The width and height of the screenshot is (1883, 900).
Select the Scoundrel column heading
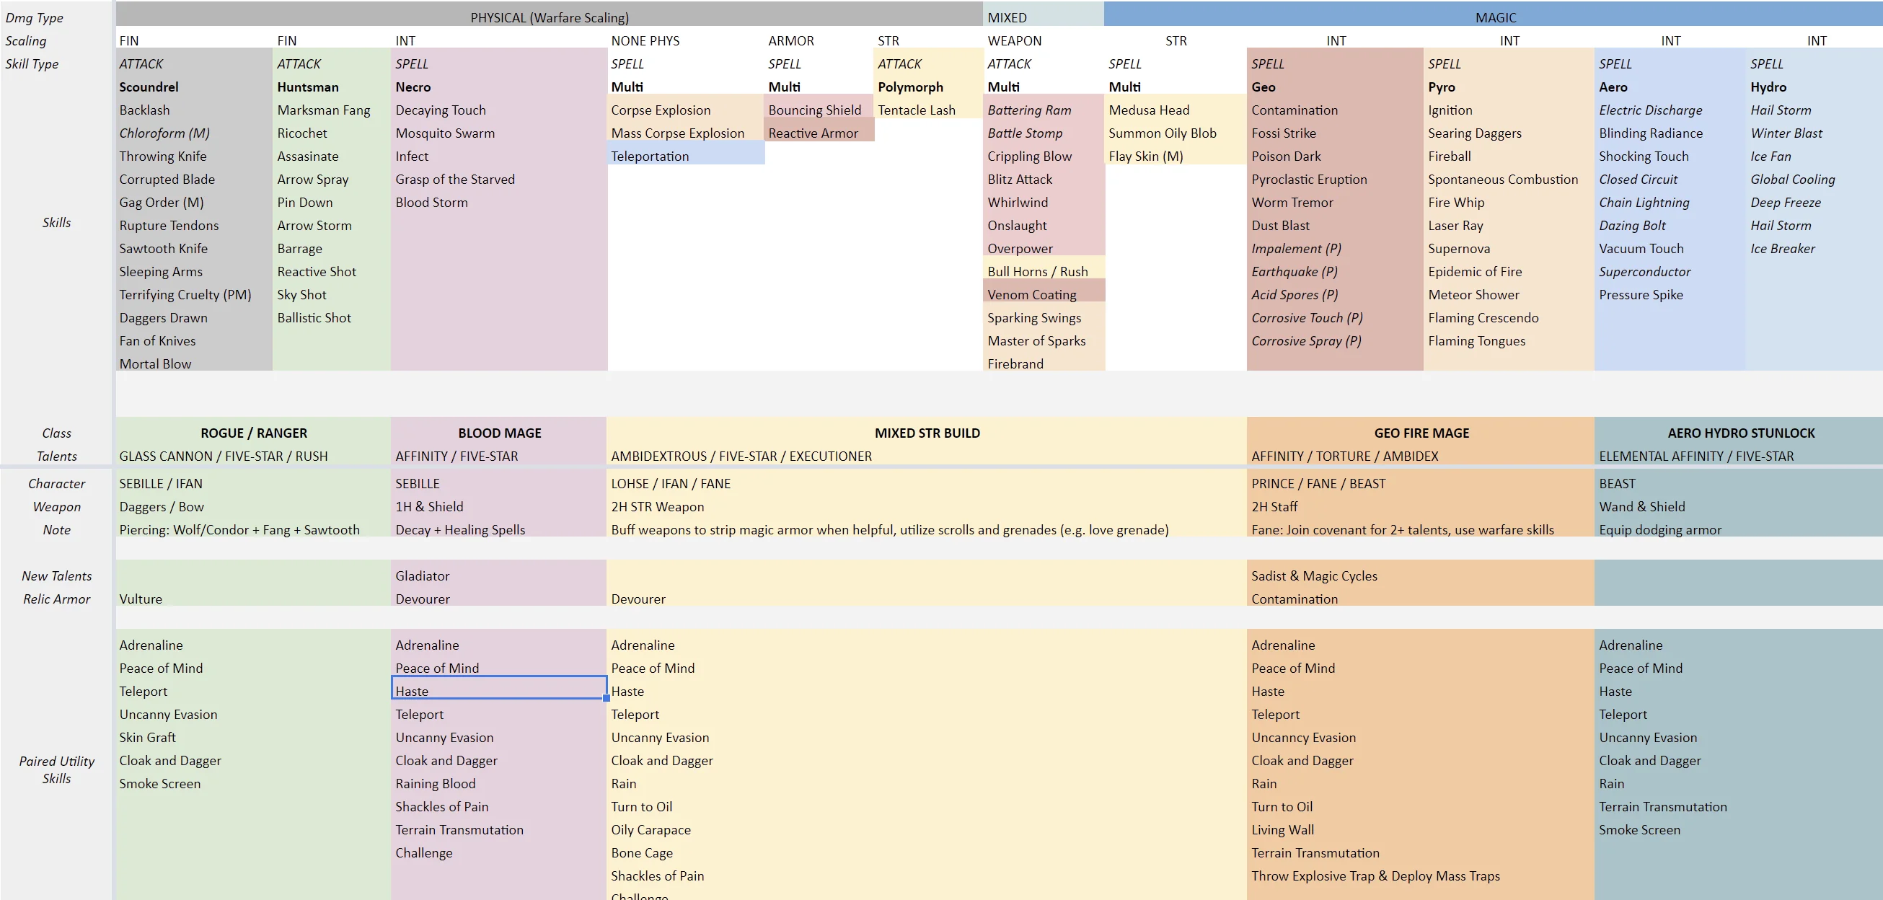click(194, 87)
